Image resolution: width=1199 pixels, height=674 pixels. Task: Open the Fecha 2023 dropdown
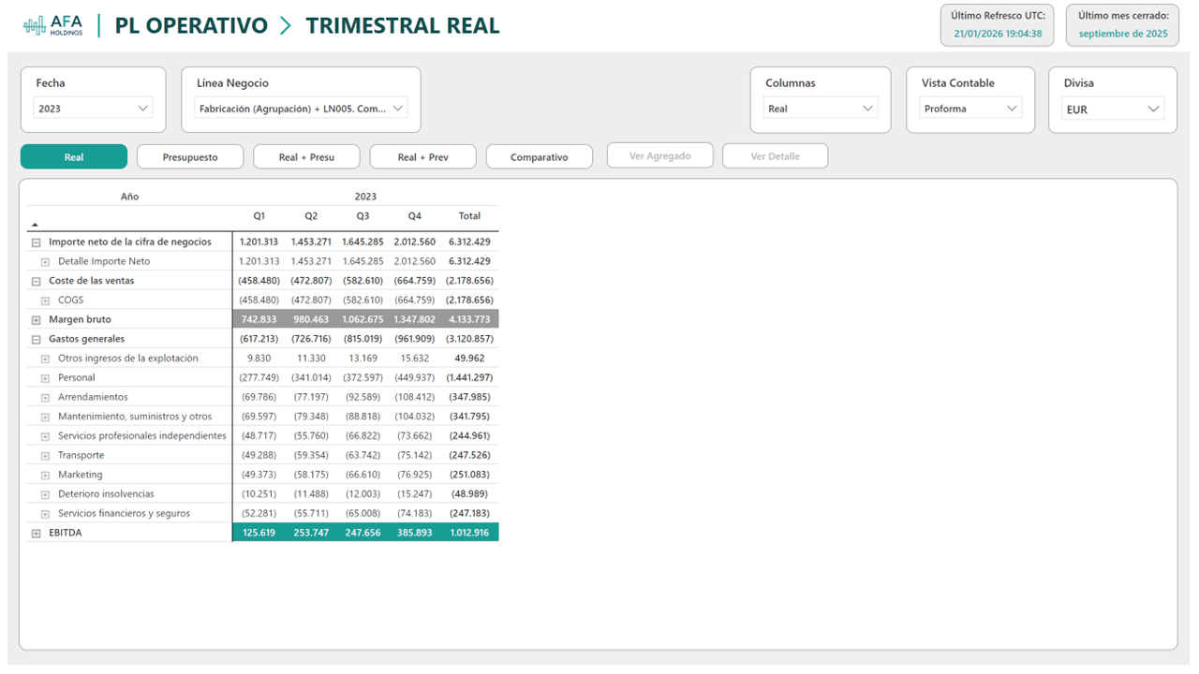click(x=93, y=109)
